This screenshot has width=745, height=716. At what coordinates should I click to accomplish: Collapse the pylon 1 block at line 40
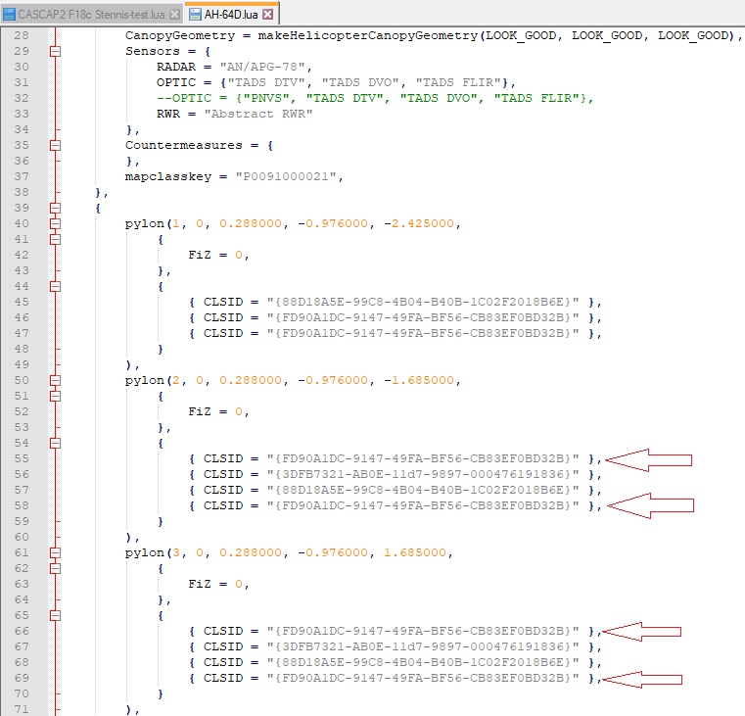coord(56,223)
